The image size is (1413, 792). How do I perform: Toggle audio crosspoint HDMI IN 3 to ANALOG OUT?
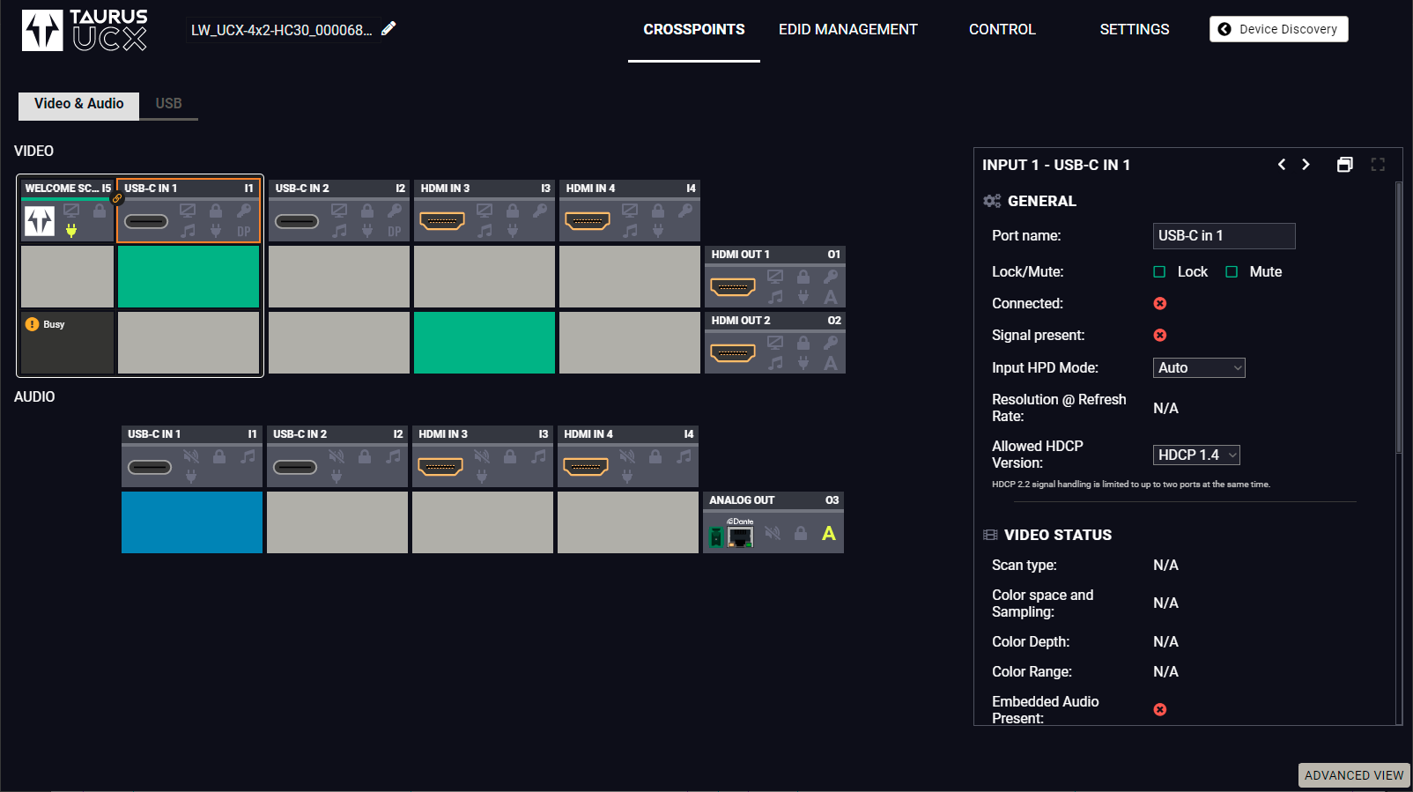coord(483,522)
